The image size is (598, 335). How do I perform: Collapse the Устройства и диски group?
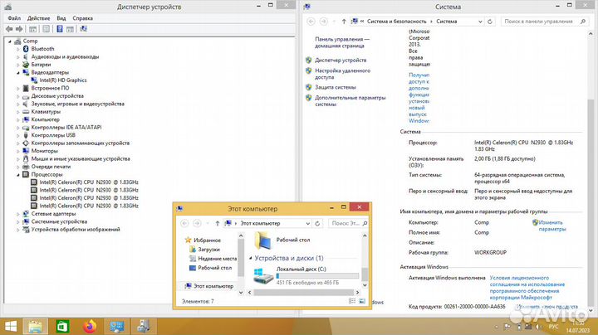[x=251, y=258]
